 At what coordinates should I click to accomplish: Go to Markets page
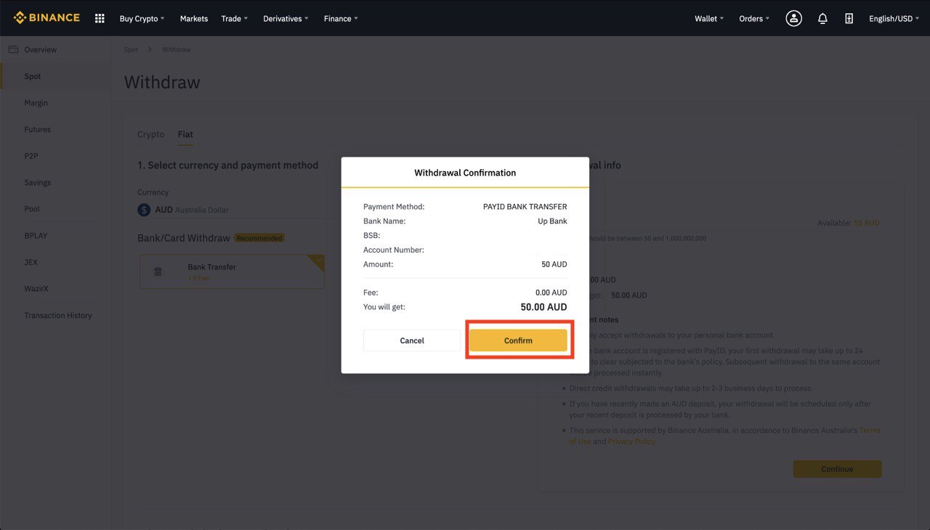[194, 18]
